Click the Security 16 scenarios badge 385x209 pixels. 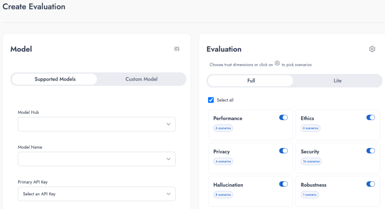pyautogui.click(x=311, y=162)
